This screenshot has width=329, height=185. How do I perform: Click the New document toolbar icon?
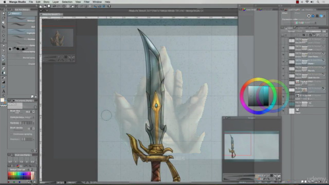(x=41, y=6)
